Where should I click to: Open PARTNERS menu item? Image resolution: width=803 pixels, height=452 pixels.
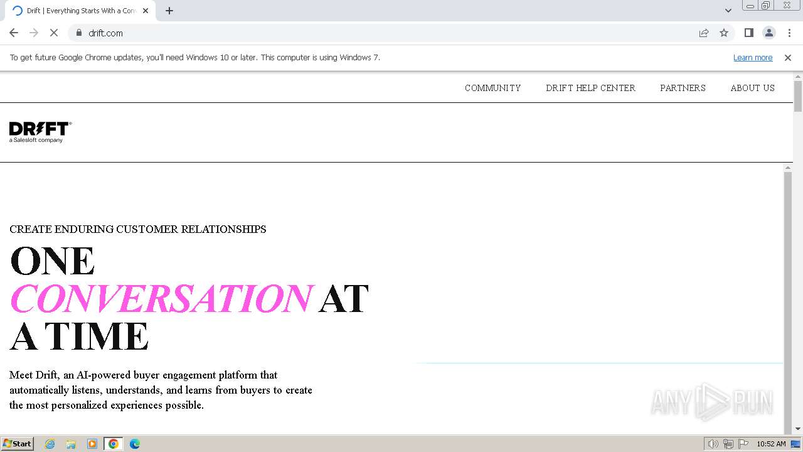[x=683, y=88]
